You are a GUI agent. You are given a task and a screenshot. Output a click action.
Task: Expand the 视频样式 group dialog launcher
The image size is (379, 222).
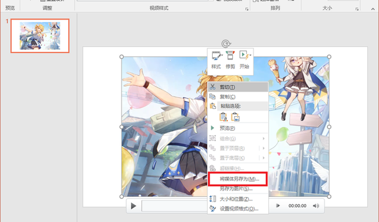tap(246, 9)
